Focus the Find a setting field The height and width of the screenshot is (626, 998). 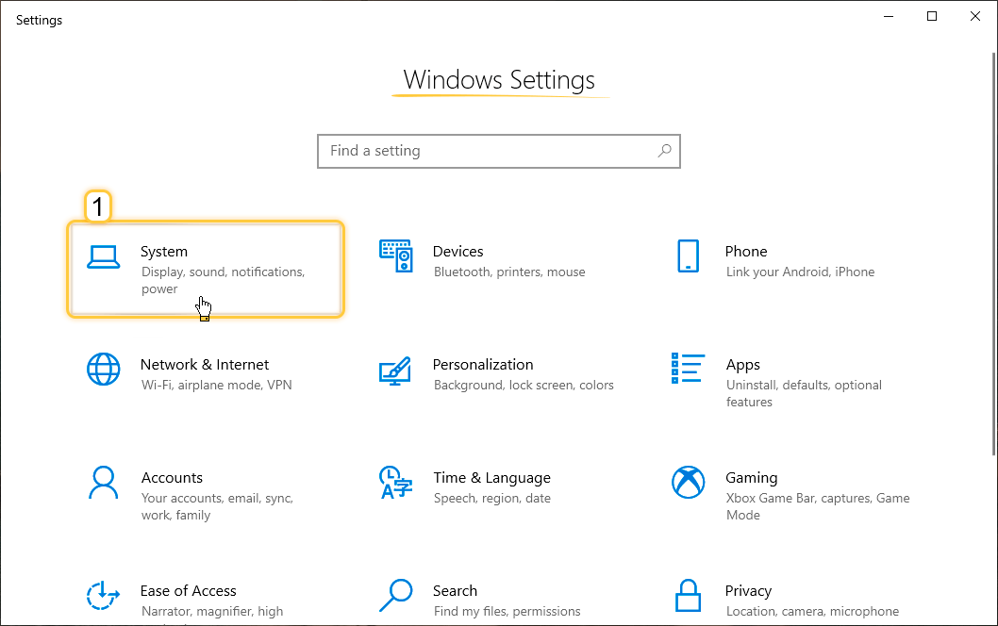point(486,151)
